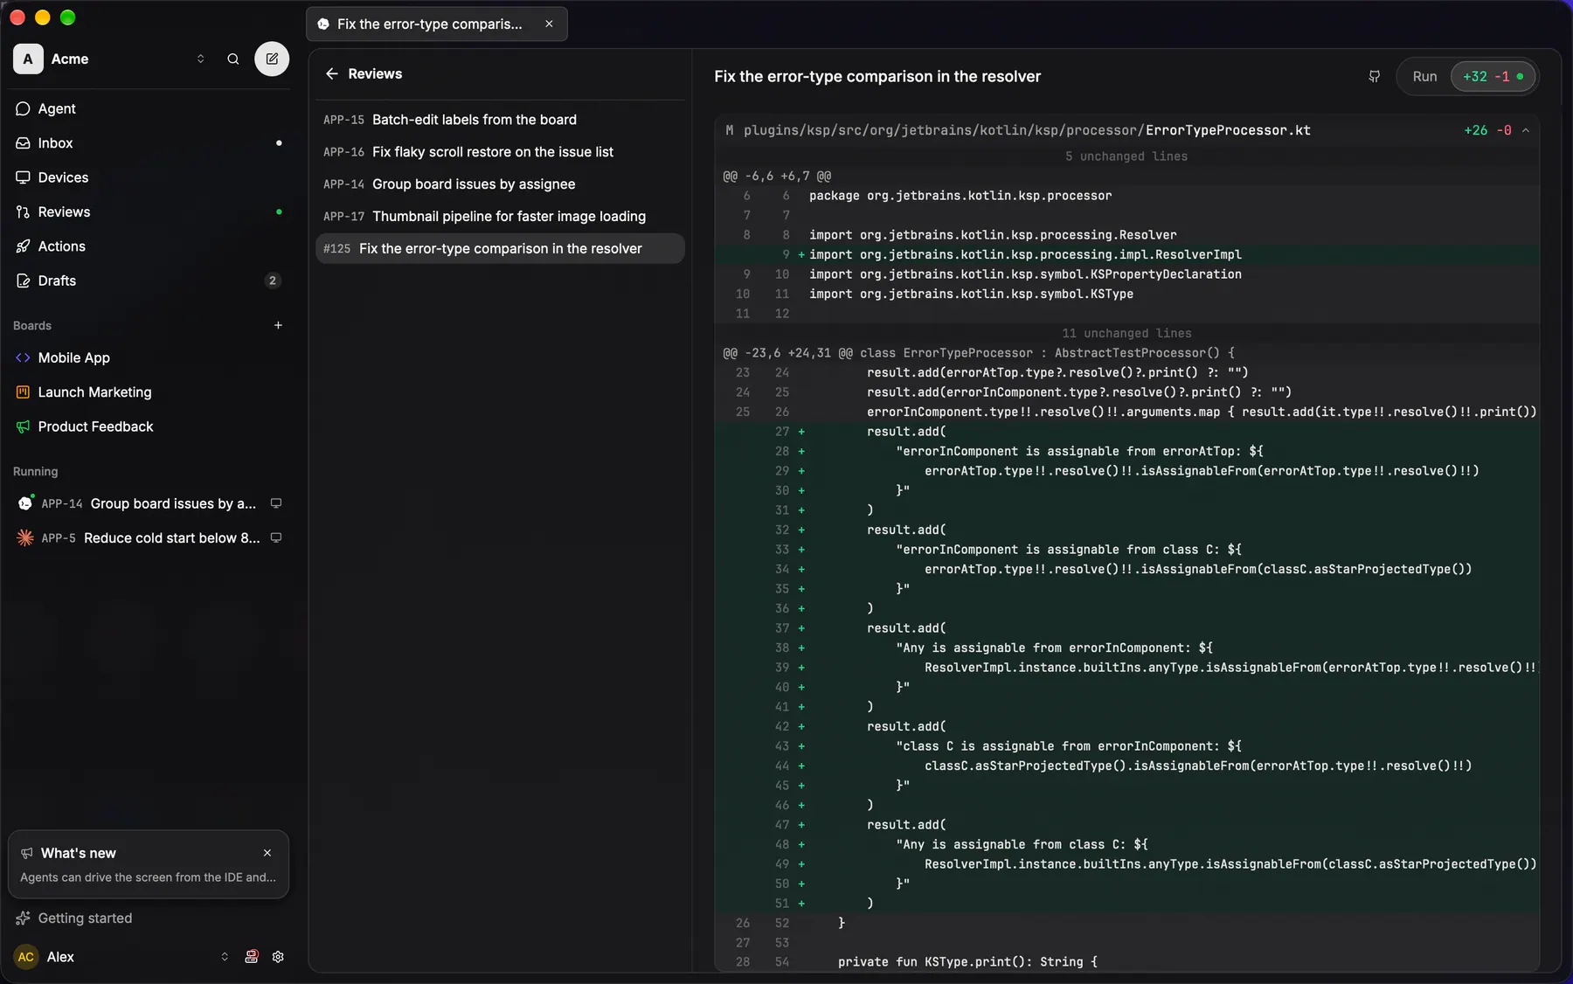Click the compose new draft icon
The height and width of the screenshot is (984, 1573).
(x=272, y=59)
